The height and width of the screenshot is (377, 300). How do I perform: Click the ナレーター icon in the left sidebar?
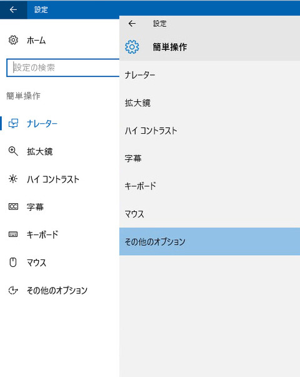[13, 124]
